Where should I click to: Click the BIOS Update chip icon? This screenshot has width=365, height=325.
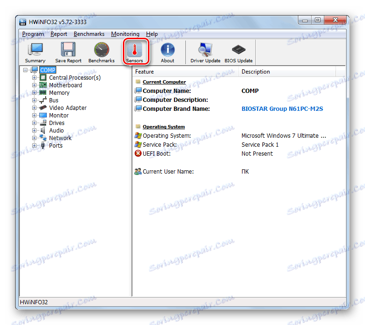click(x=239, y=49)
